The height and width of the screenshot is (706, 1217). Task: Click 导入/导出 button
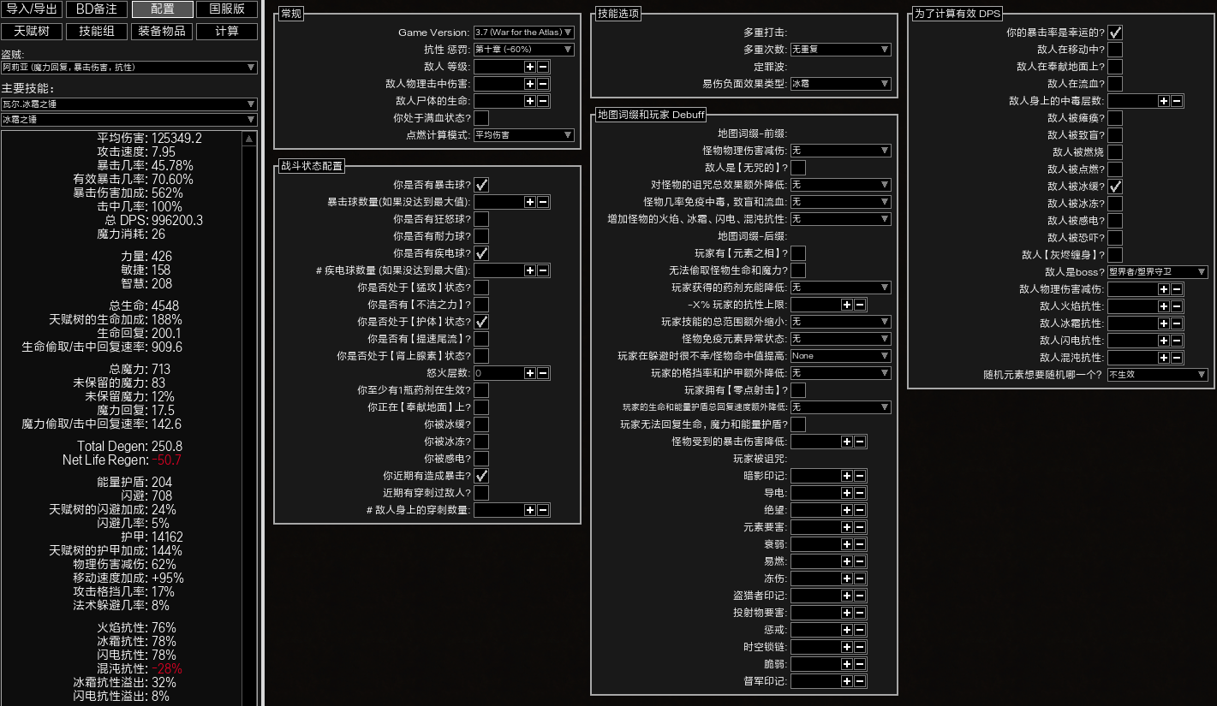point(32,9)
